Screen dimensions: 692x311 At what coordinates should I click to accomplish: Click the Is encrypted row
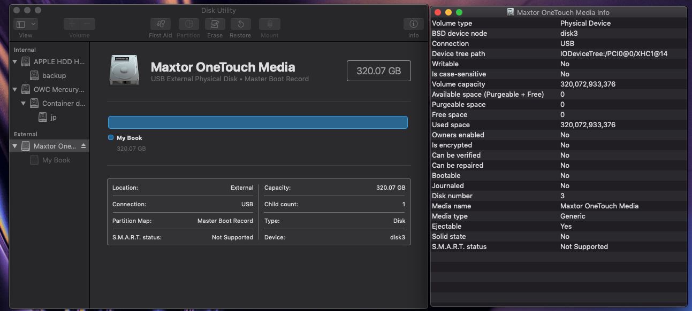coord(559,145)
